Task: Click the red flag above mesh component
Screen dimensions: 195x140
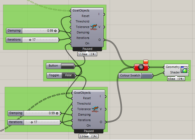Action: tap(146, 62)
